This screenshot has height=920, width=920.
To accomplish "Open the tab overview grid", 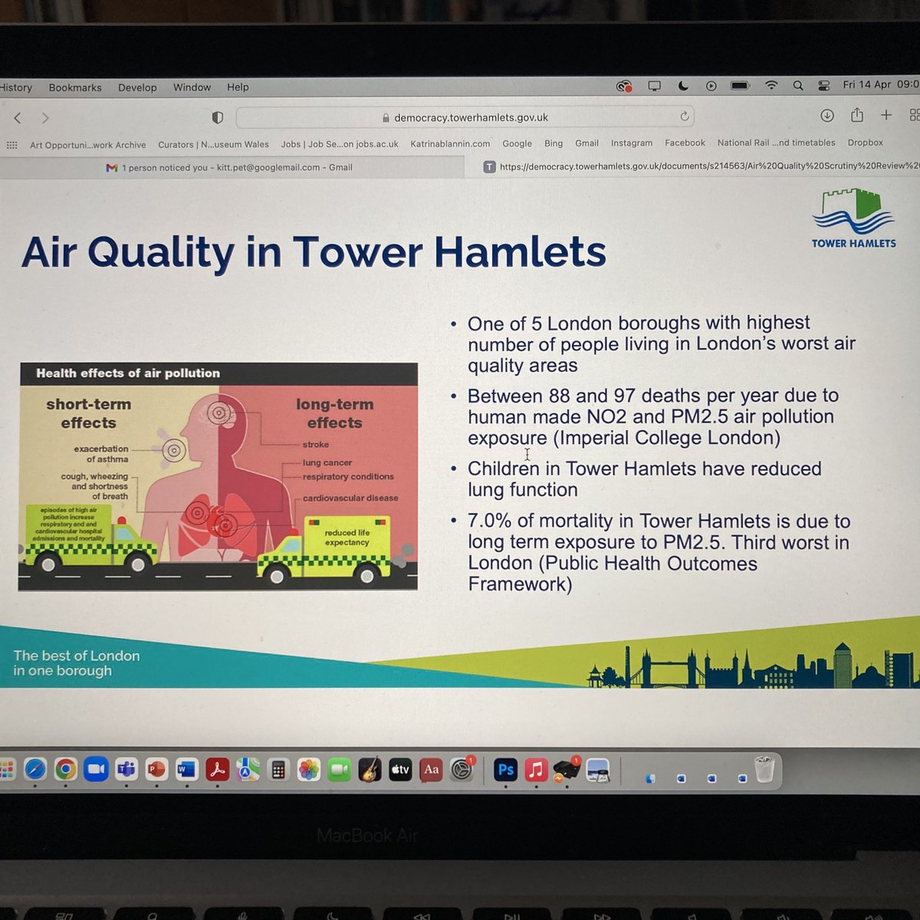I will (x=914, y=115).
